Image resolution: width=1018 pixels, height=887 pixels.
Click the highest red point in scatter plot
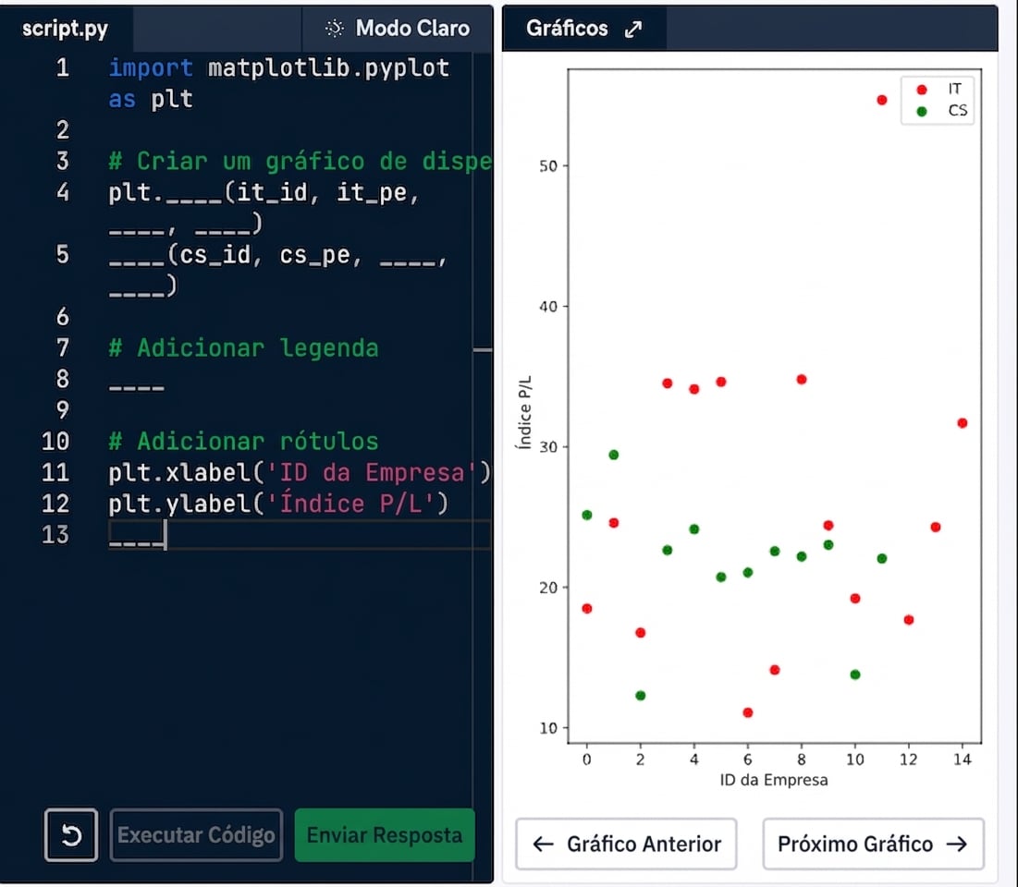point(881,100)
